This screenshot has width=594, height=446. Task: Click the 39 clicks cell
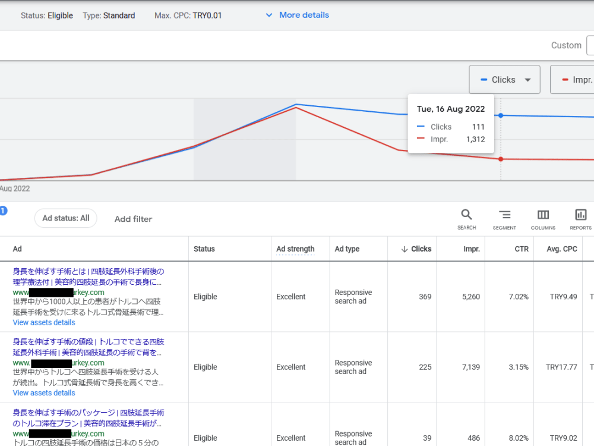click(x=427, y=438)
